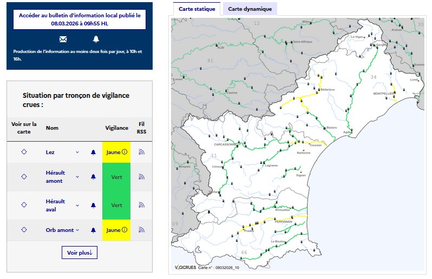Click Castres label on the map
This screenshot has height=279, width=432.
pos(232,92)
